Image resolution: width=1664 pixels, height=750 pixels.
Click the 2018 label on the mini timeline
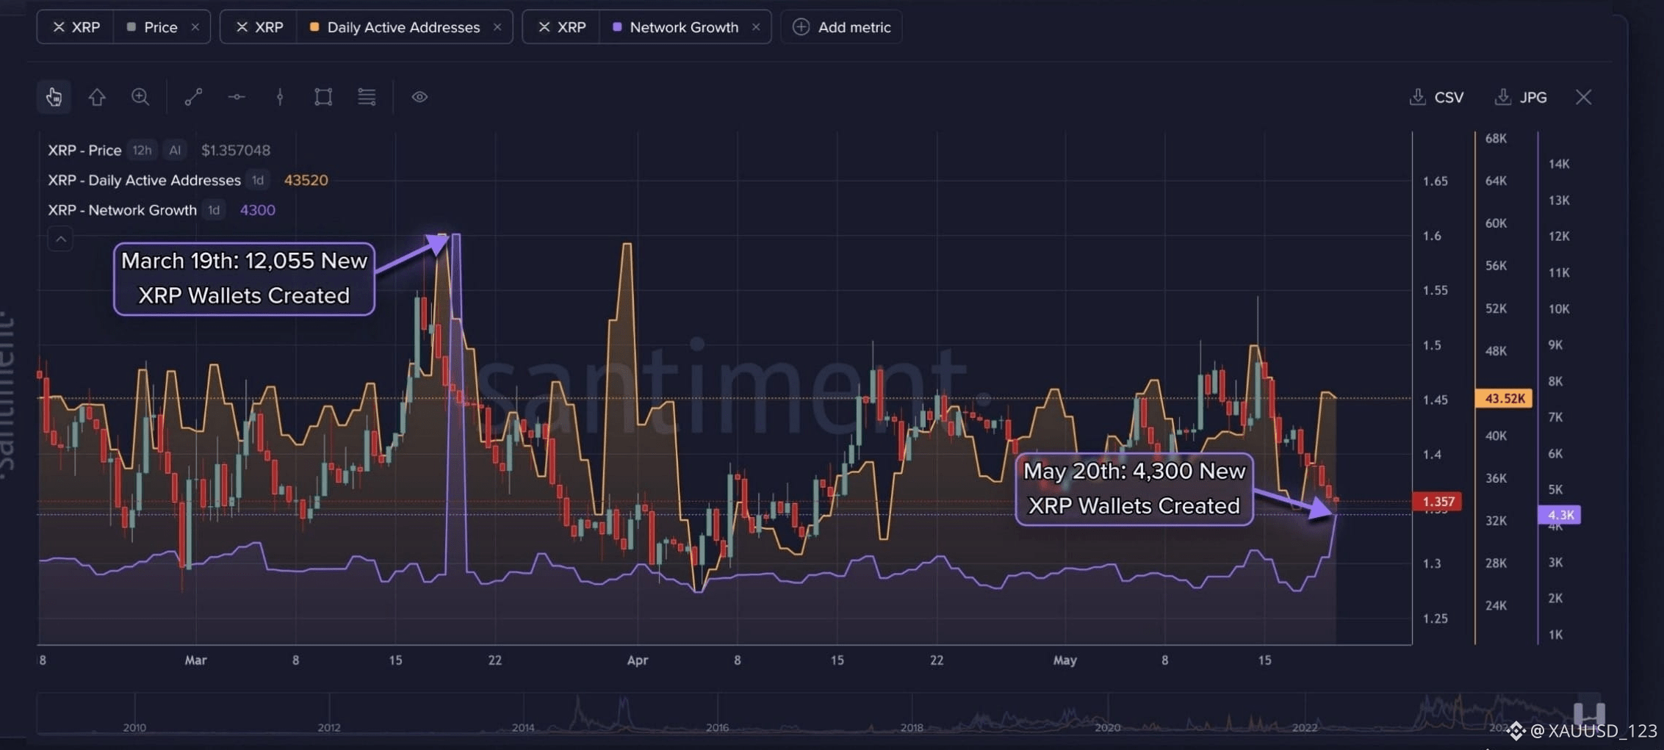coord(912,728)
